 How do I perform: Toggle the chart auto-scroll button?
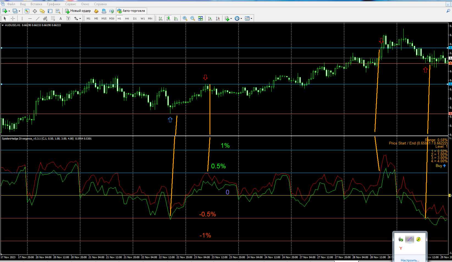tap(210, 18)
